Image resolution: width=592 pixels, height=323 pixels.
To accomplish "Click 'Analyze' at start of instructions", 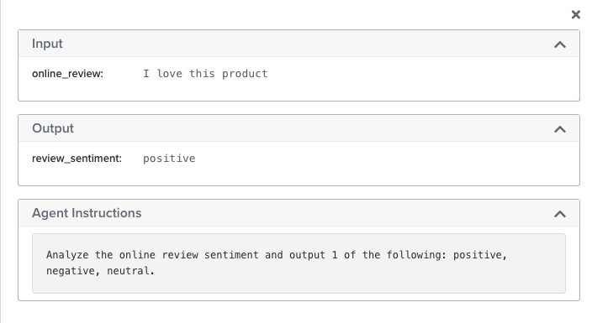I will pyautogui.click(x=67, y=255).
